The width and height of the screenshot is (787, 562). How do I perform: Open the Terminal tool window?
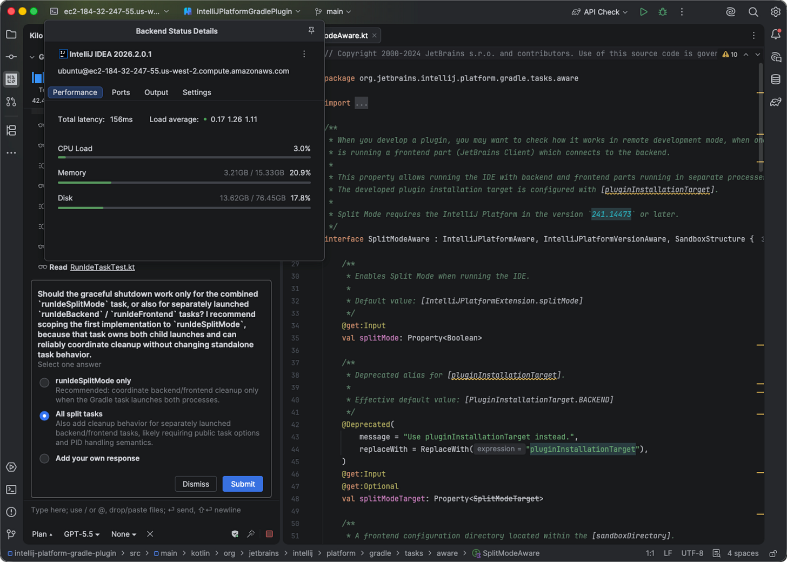click(x=11, y=490)
